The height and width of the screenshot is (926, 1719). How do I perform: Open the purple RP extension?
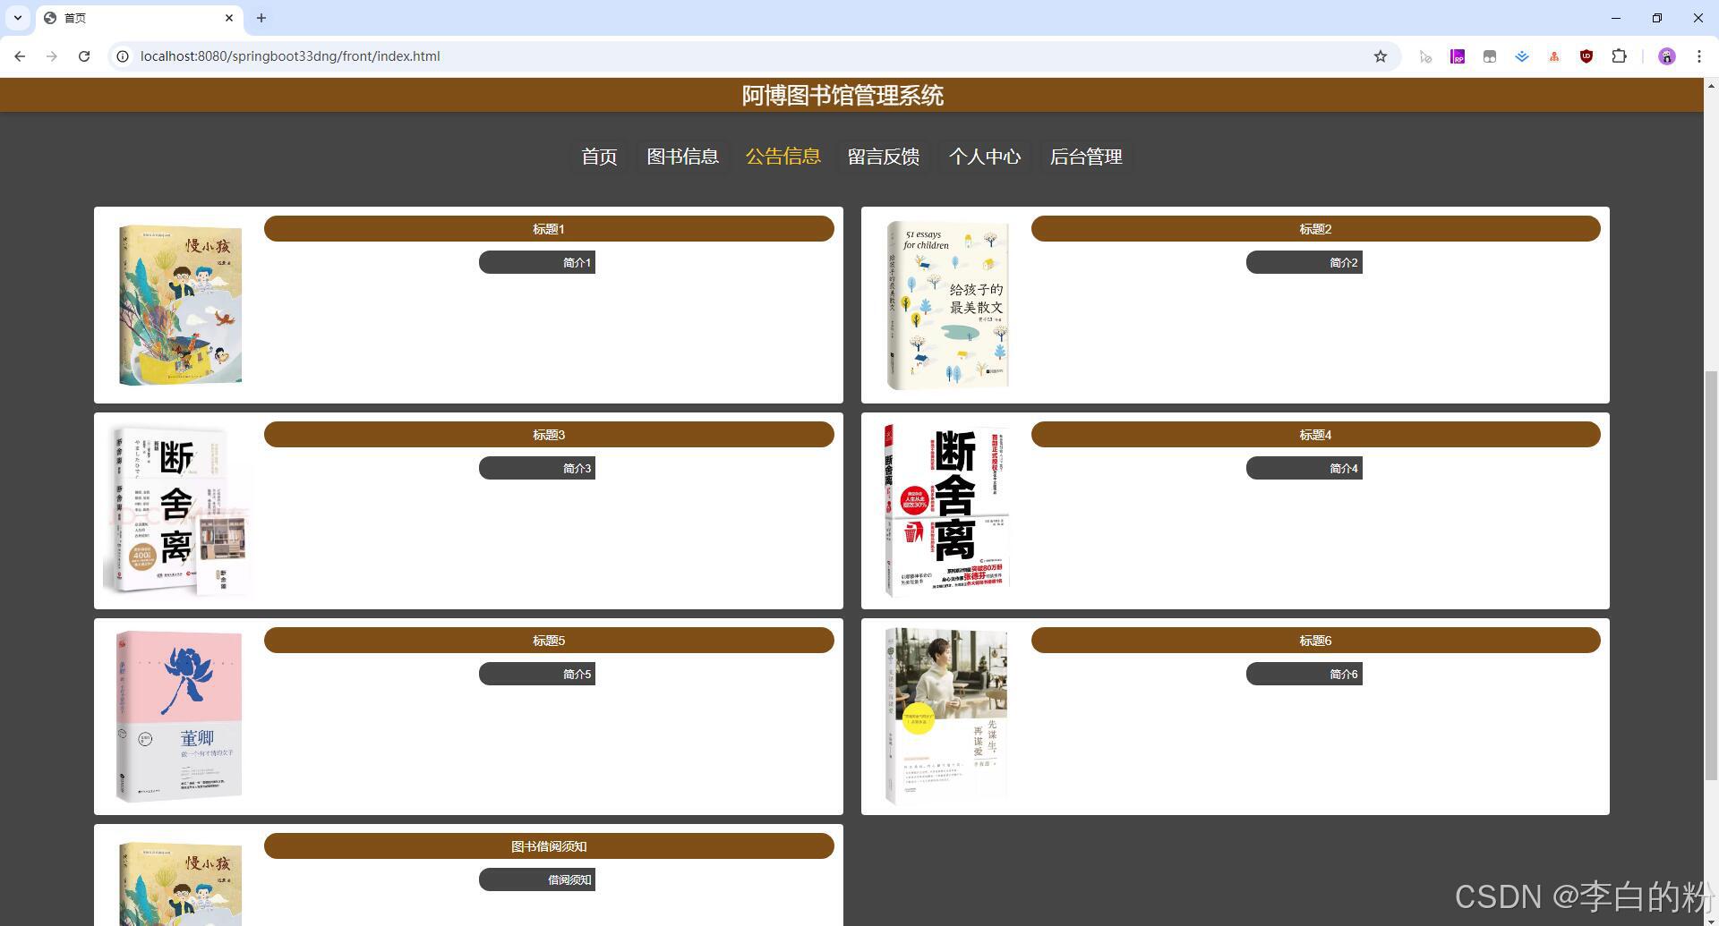click(x=1458, y=56)
